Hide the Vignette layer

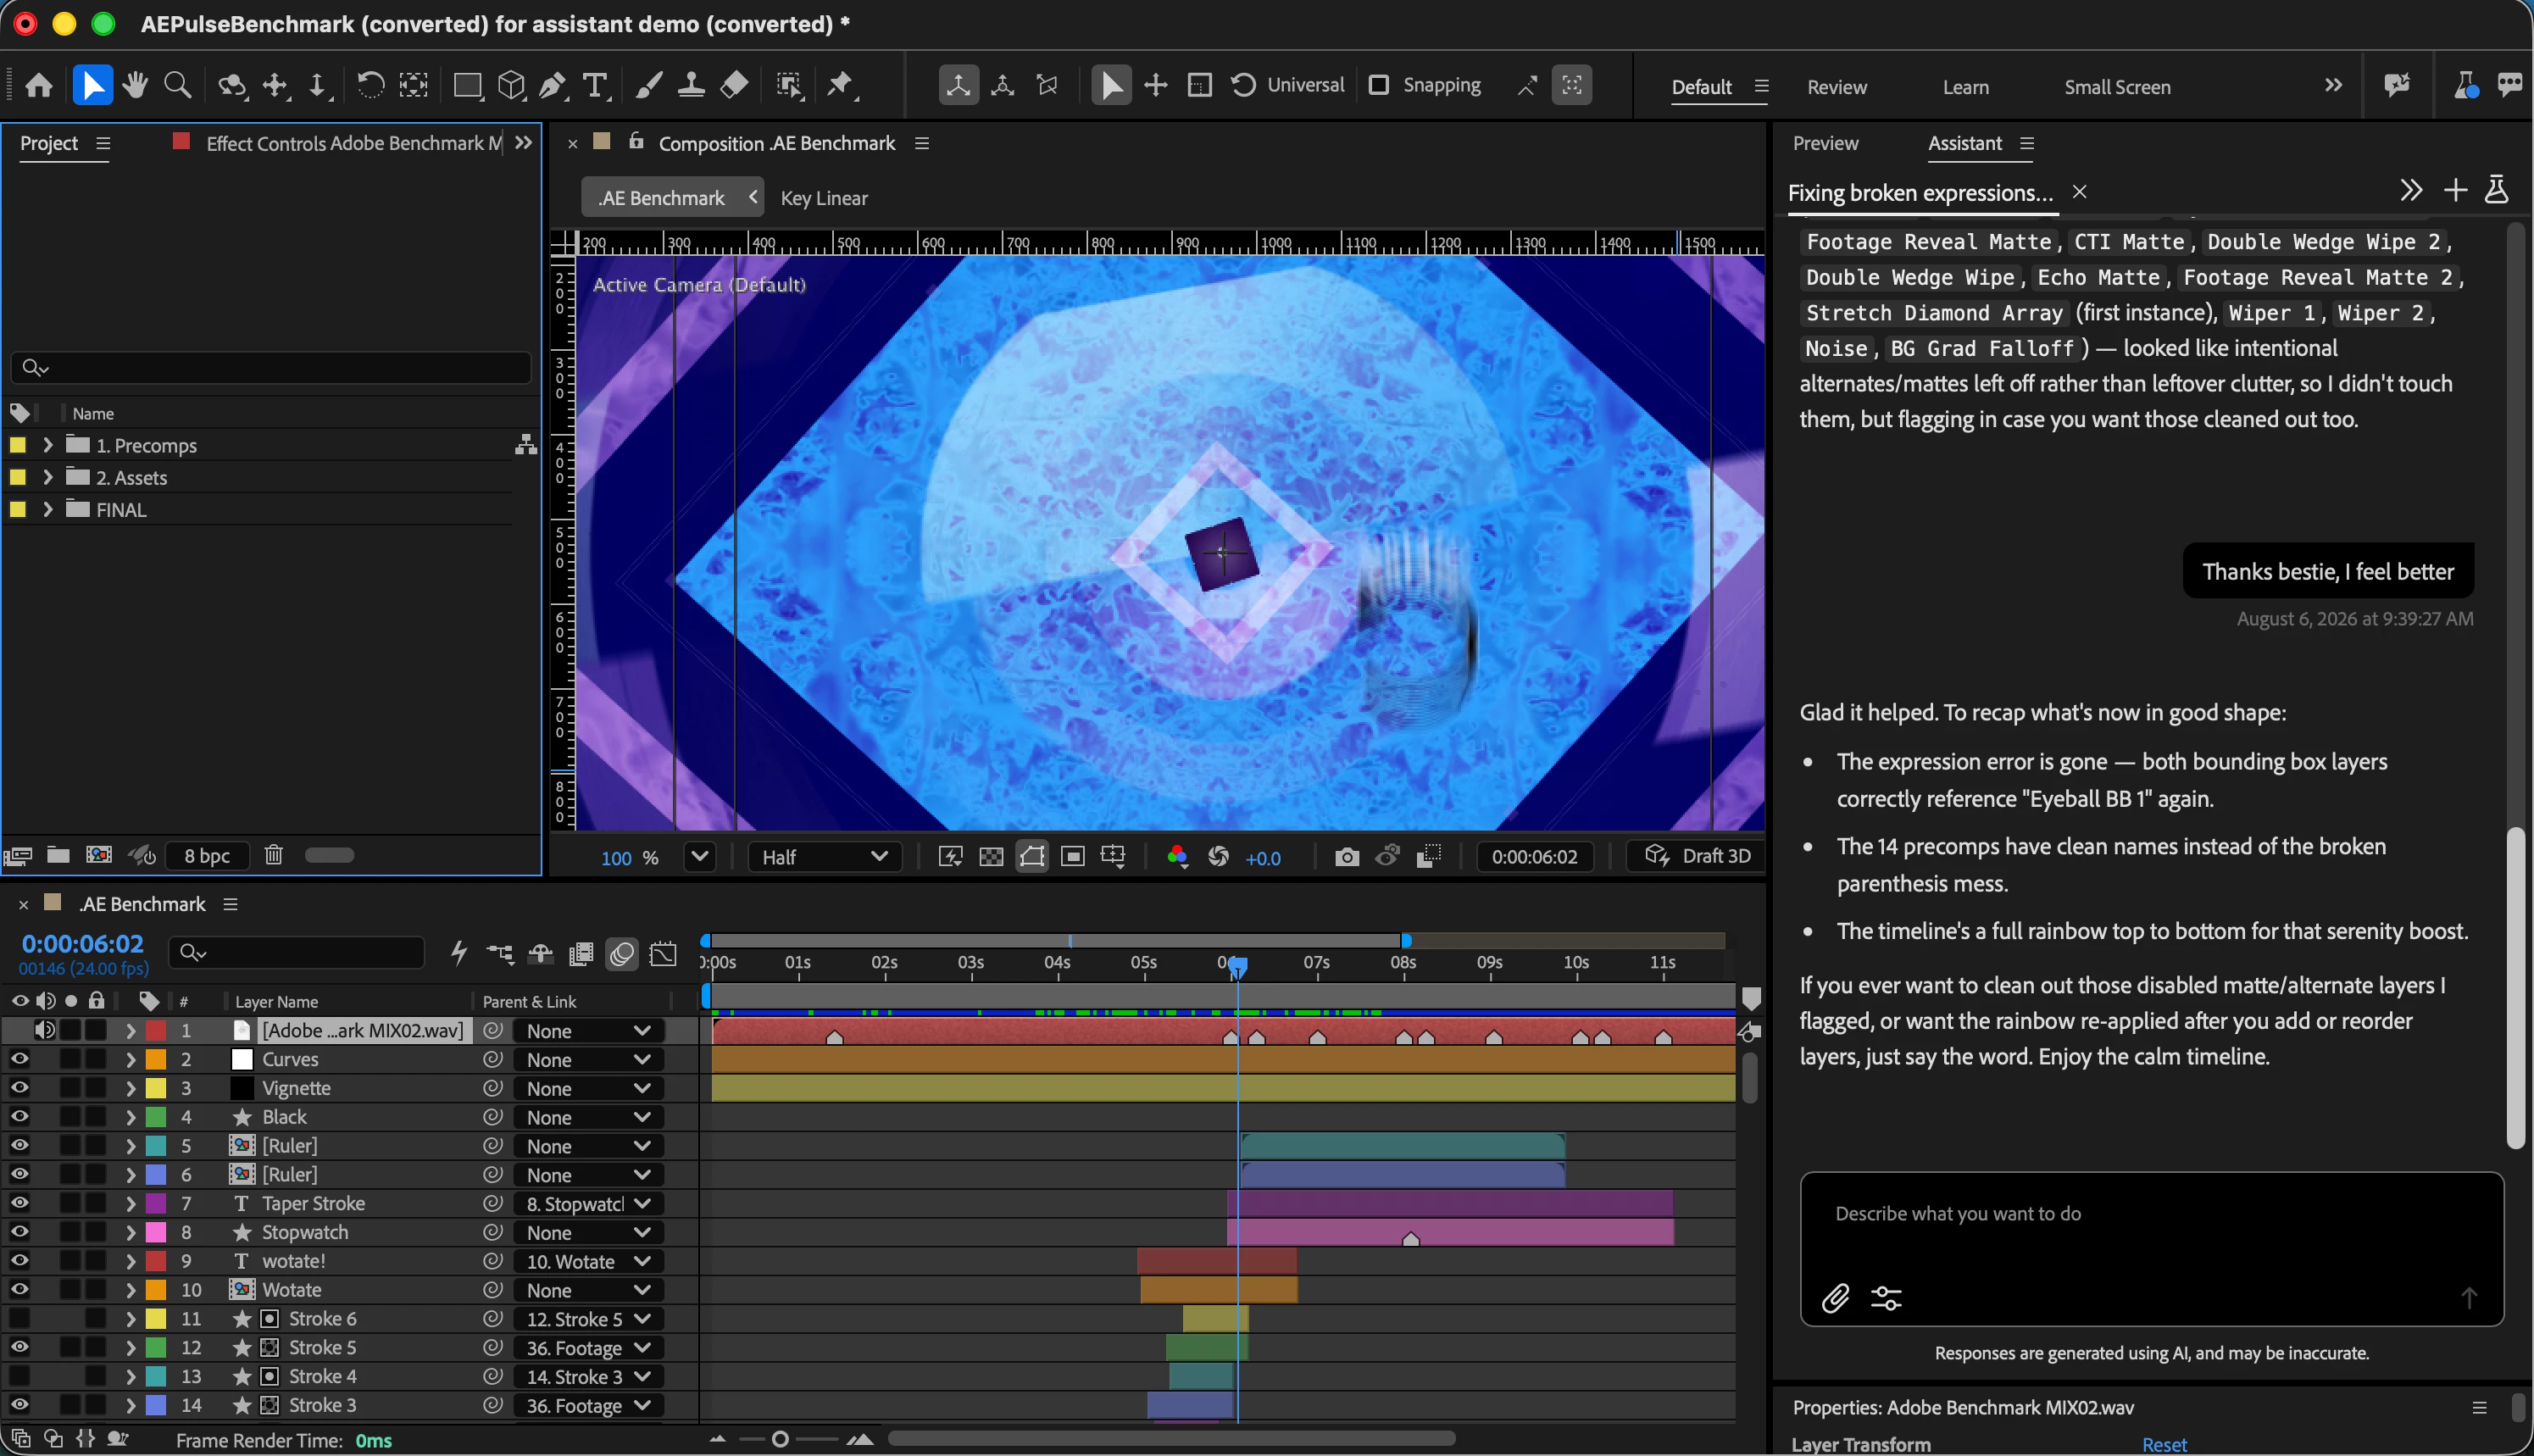tap(19, 1088)
